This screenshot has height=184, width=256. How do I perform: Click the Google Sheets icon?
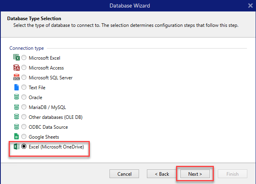pyautogui.click(x=16, y=137)
